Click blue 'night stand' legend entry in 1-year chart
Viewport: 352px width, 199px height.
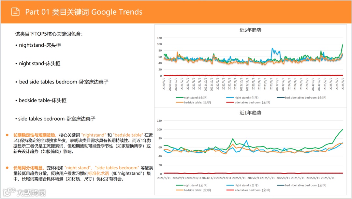(242, 185)
